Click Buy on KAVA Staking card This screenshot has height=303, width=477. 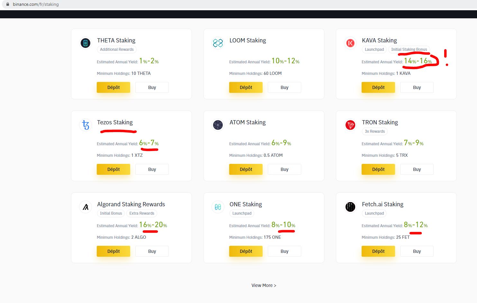tap(417, 87)
